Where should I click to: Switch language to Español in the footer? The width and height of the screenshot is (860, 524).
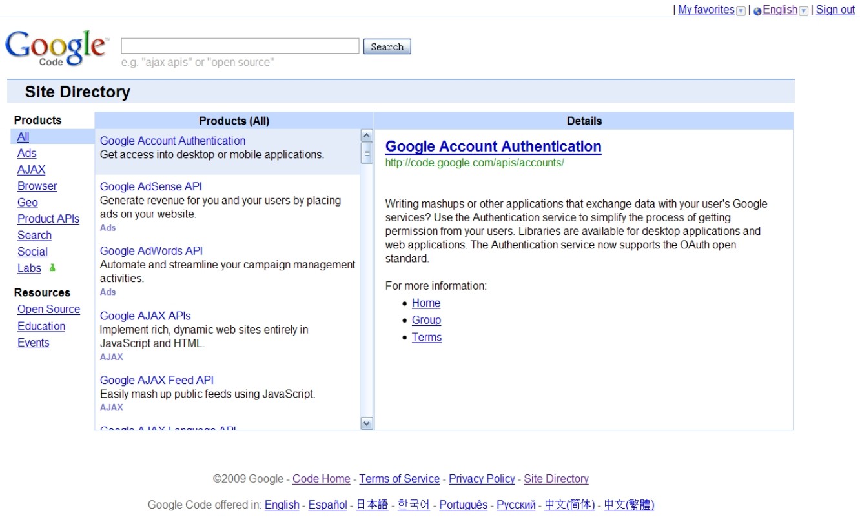[x=328, y=505]
